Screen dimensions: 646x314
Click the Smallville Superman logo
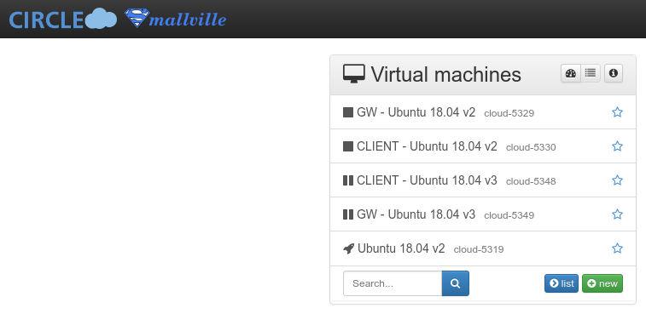point(176,19)
